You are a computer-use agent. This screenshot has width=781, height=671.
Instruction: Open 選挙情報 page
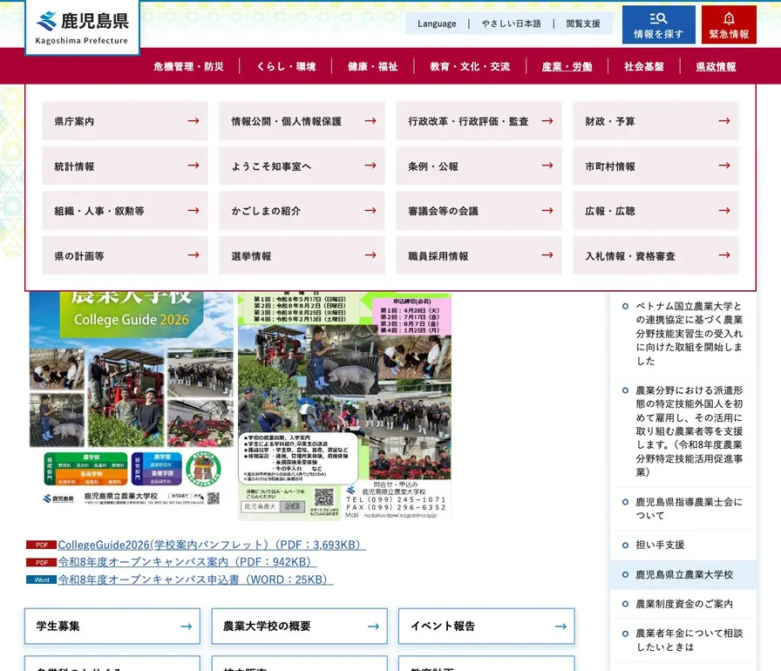(x=302, y=255)
